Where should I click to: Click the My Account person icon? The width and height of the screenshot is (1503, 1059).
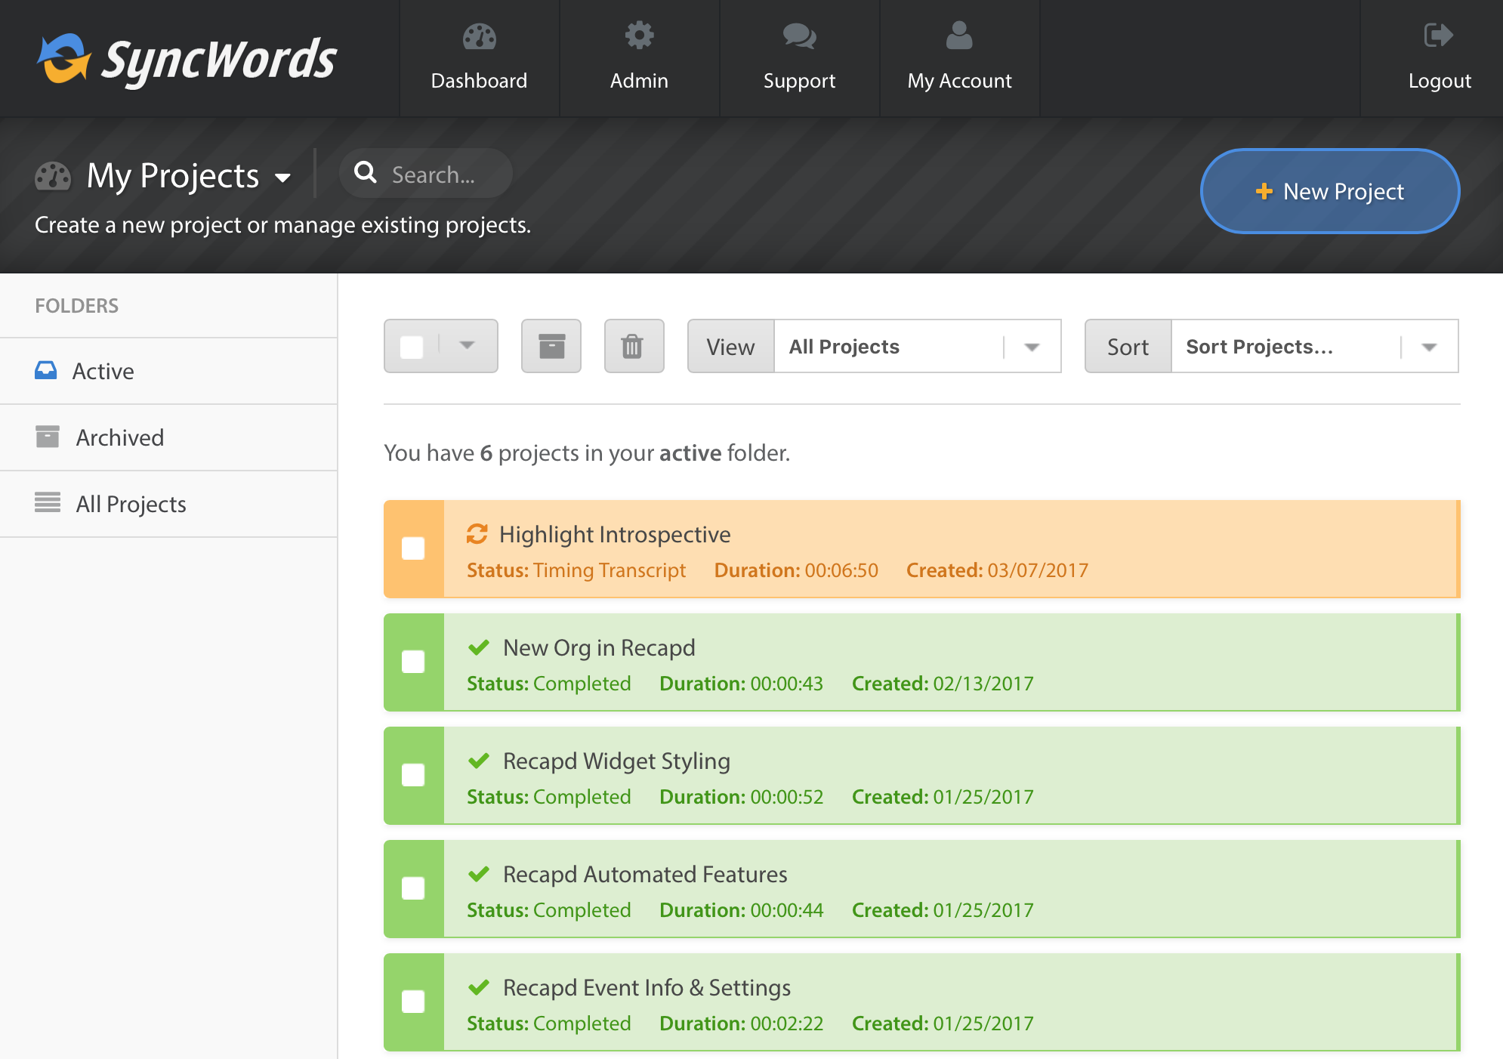point(959,35)
